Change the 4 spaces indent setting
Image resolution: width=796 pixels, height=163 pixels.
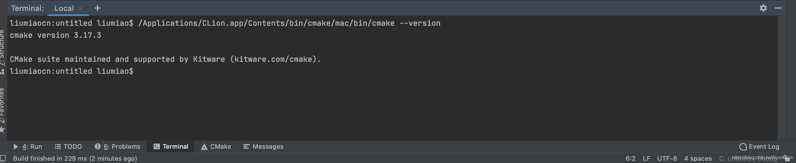698,158
